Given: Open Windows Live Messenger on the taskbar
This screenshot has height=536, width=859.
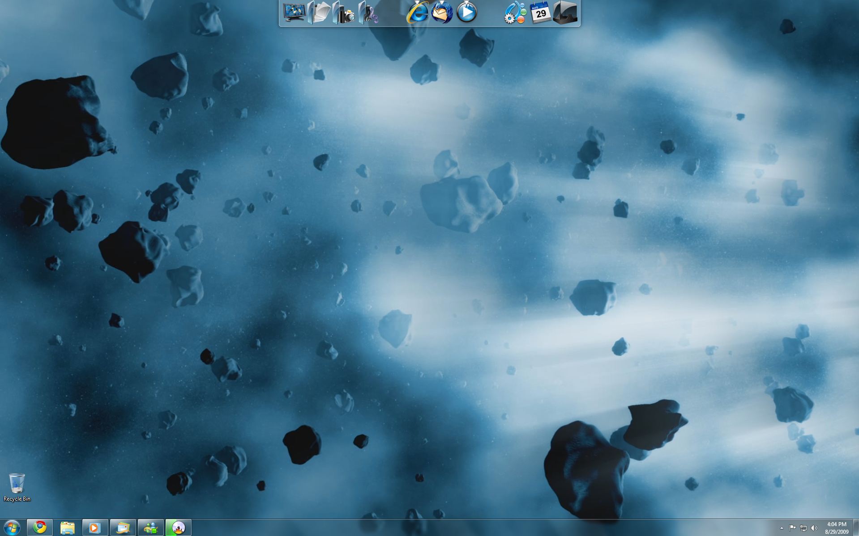Looking at the screenshot, I should [151, 528].
